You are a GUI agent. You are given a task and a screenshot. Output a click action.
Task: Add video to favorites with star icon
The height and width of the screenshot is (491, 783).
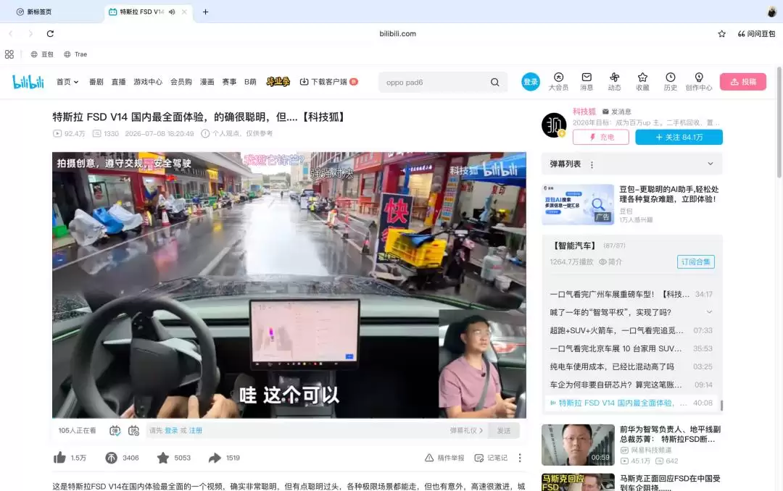pos(163,458)
